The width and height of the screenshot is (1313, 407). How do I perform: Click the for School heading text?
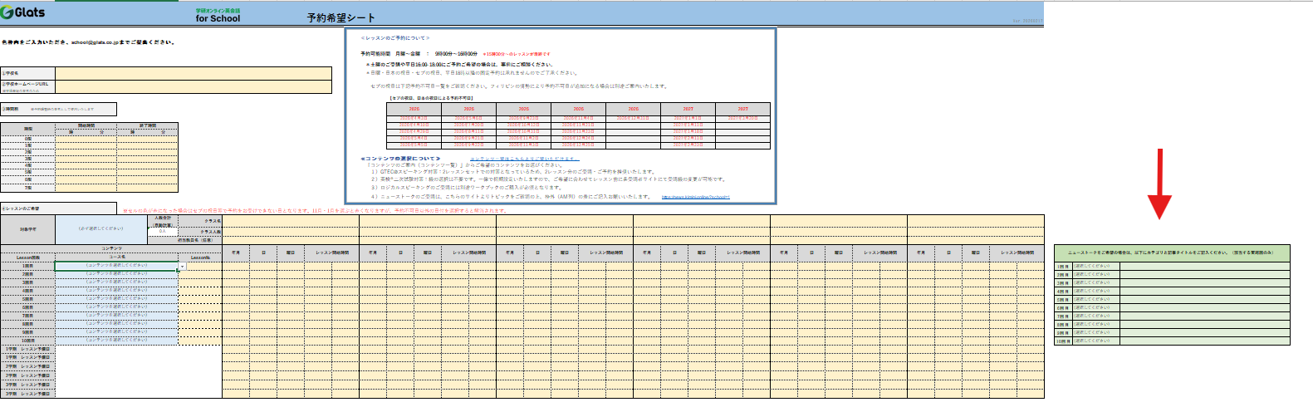218,18
